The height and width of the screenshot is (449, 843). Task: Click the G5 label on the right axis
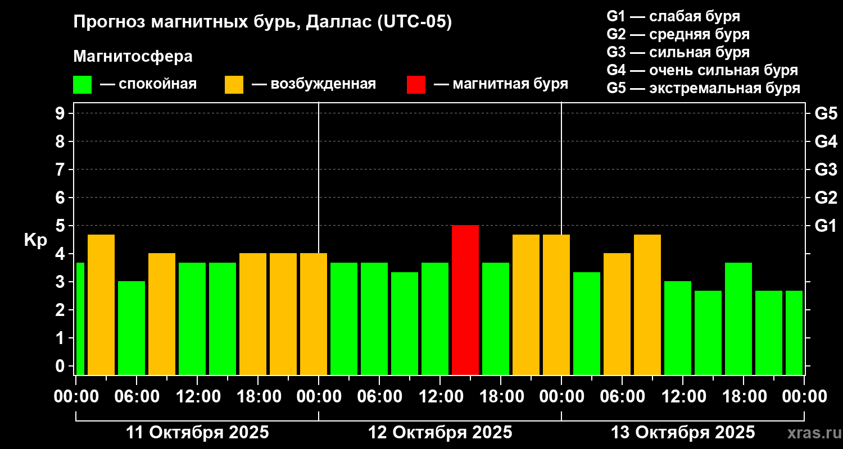click(x=826, y=113)
